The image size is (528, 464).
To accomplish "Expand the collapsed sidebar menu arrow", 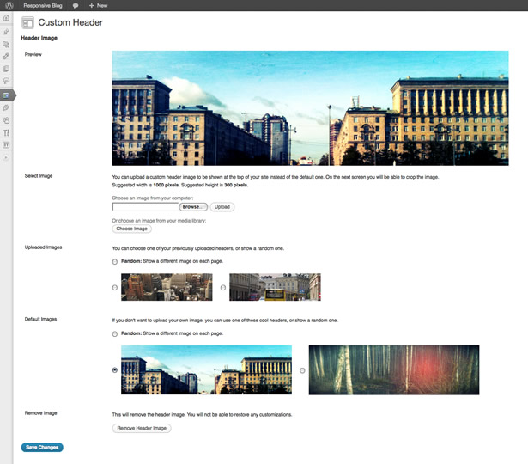I will coord(6,157).
